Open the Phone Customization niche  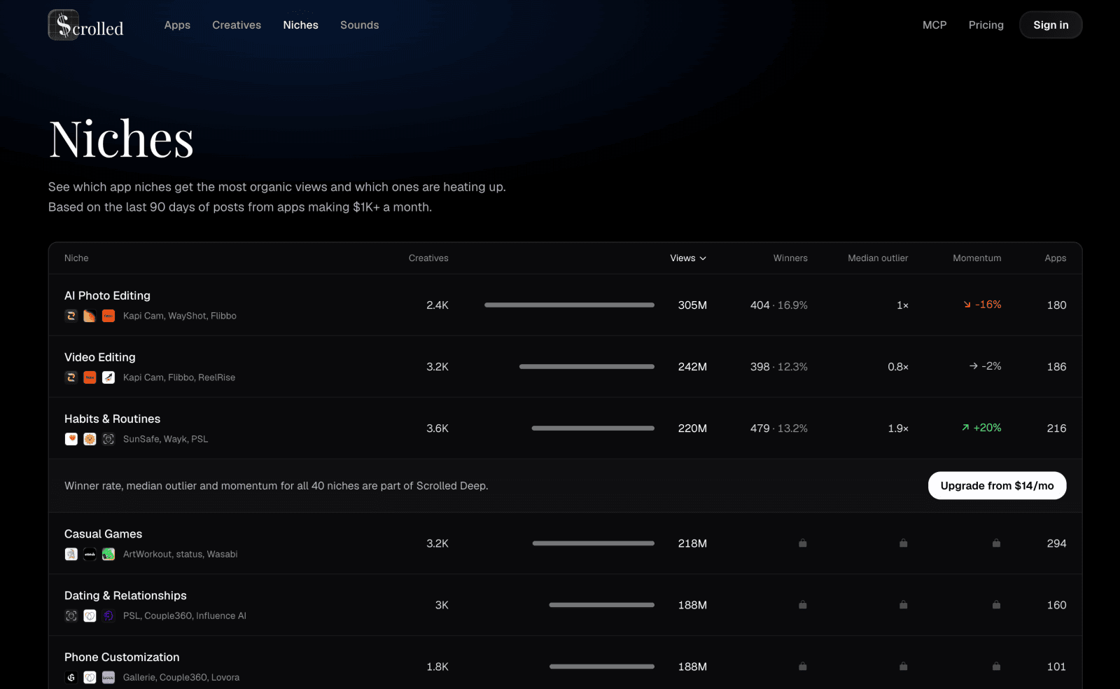(122, 657)
